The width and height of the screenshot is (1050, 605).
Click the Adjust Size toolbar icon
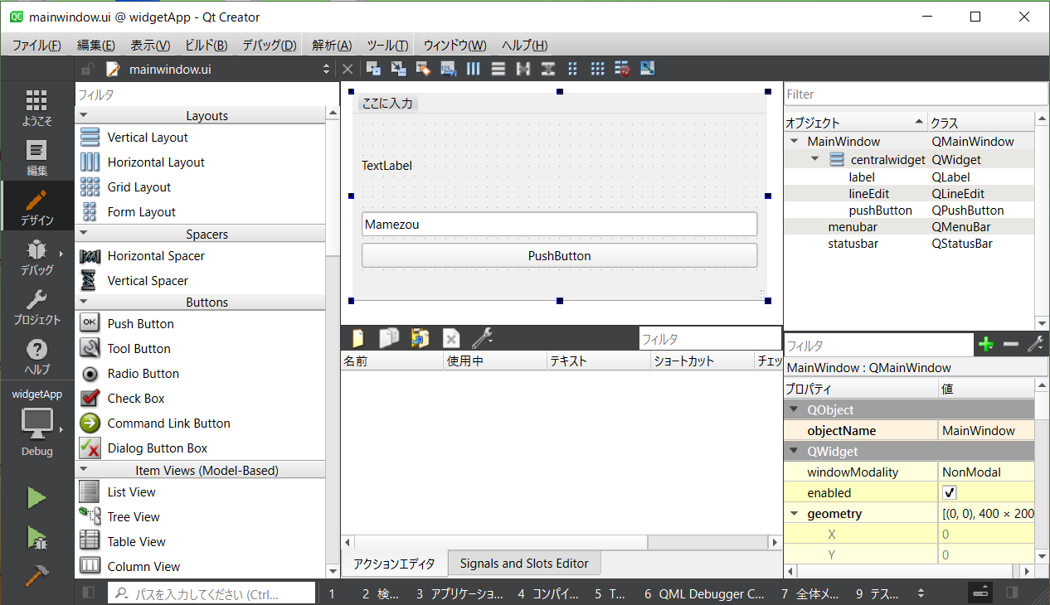point(648,70)
